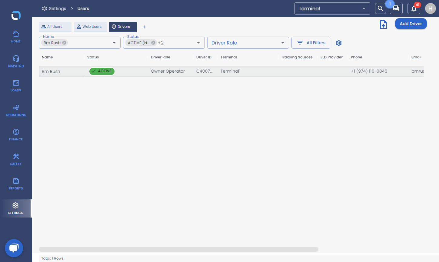Open Operations in the sidebar
Image resolution: width=439 pixels, height=262 pixels.
(16, 110)
